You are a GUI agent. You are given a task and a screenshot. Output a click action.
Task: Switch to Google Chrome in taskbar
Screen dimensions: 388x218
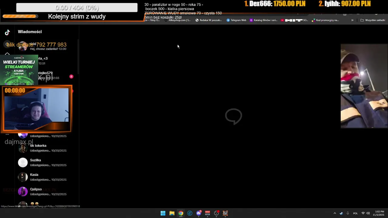coord(181,213)
